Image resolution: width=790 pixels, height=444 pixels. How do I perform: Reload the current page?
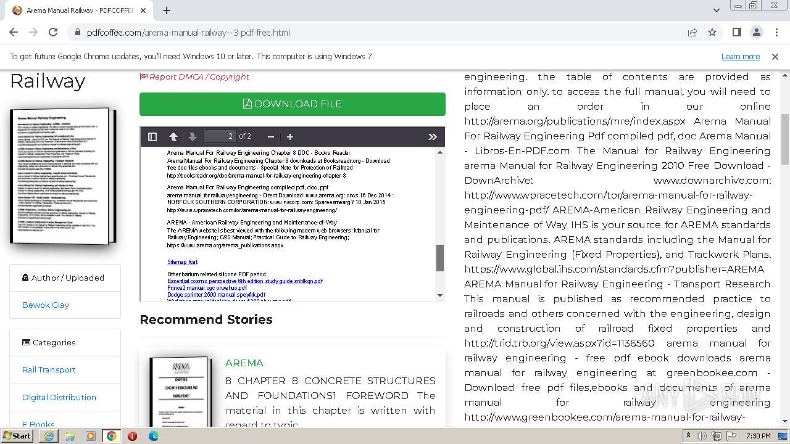(x=53, y=32)
